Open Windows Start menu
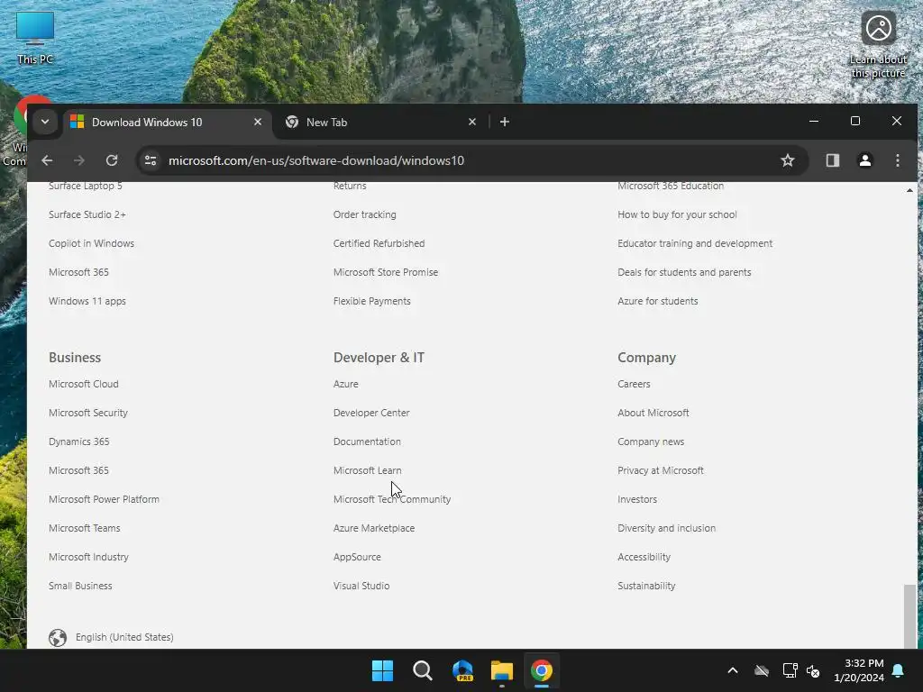This screenshot has height=692, width=923. coord(382,670)
